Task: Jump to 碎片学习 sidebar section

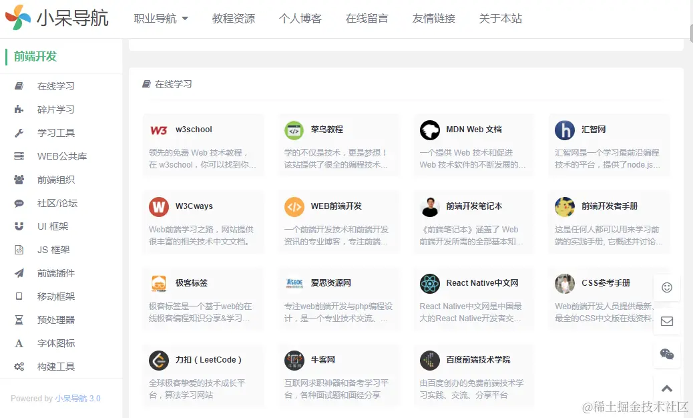Action: (x=55, y=109)
